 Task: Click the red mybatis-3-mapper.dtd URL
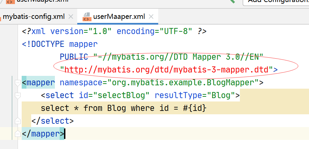point(167,70)
